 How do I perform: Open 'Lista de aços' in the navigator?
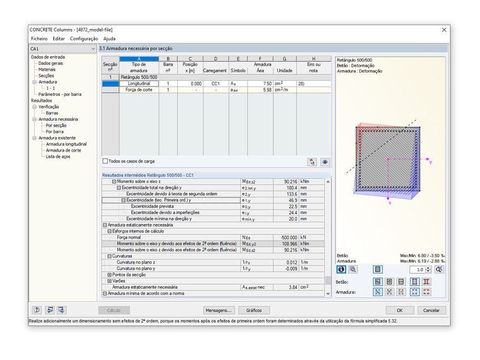coord(58,157)
